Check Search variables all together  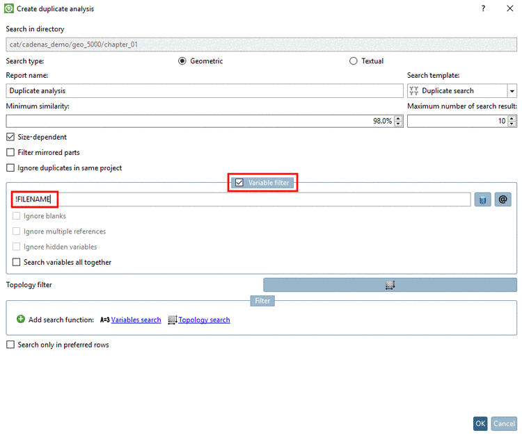[x=16, y=262]
